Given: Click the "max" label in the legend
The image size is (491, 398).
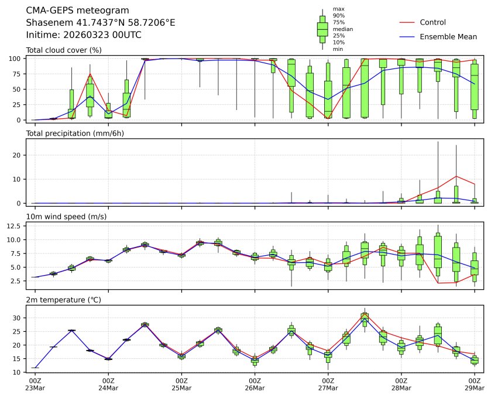Looking at the screenshot, I should [338, 9].
